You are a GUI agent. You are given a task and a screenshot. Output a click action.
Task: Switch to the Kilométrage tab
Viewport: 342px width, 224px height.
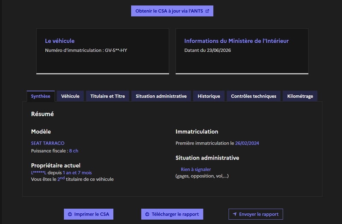pos(300,96)
